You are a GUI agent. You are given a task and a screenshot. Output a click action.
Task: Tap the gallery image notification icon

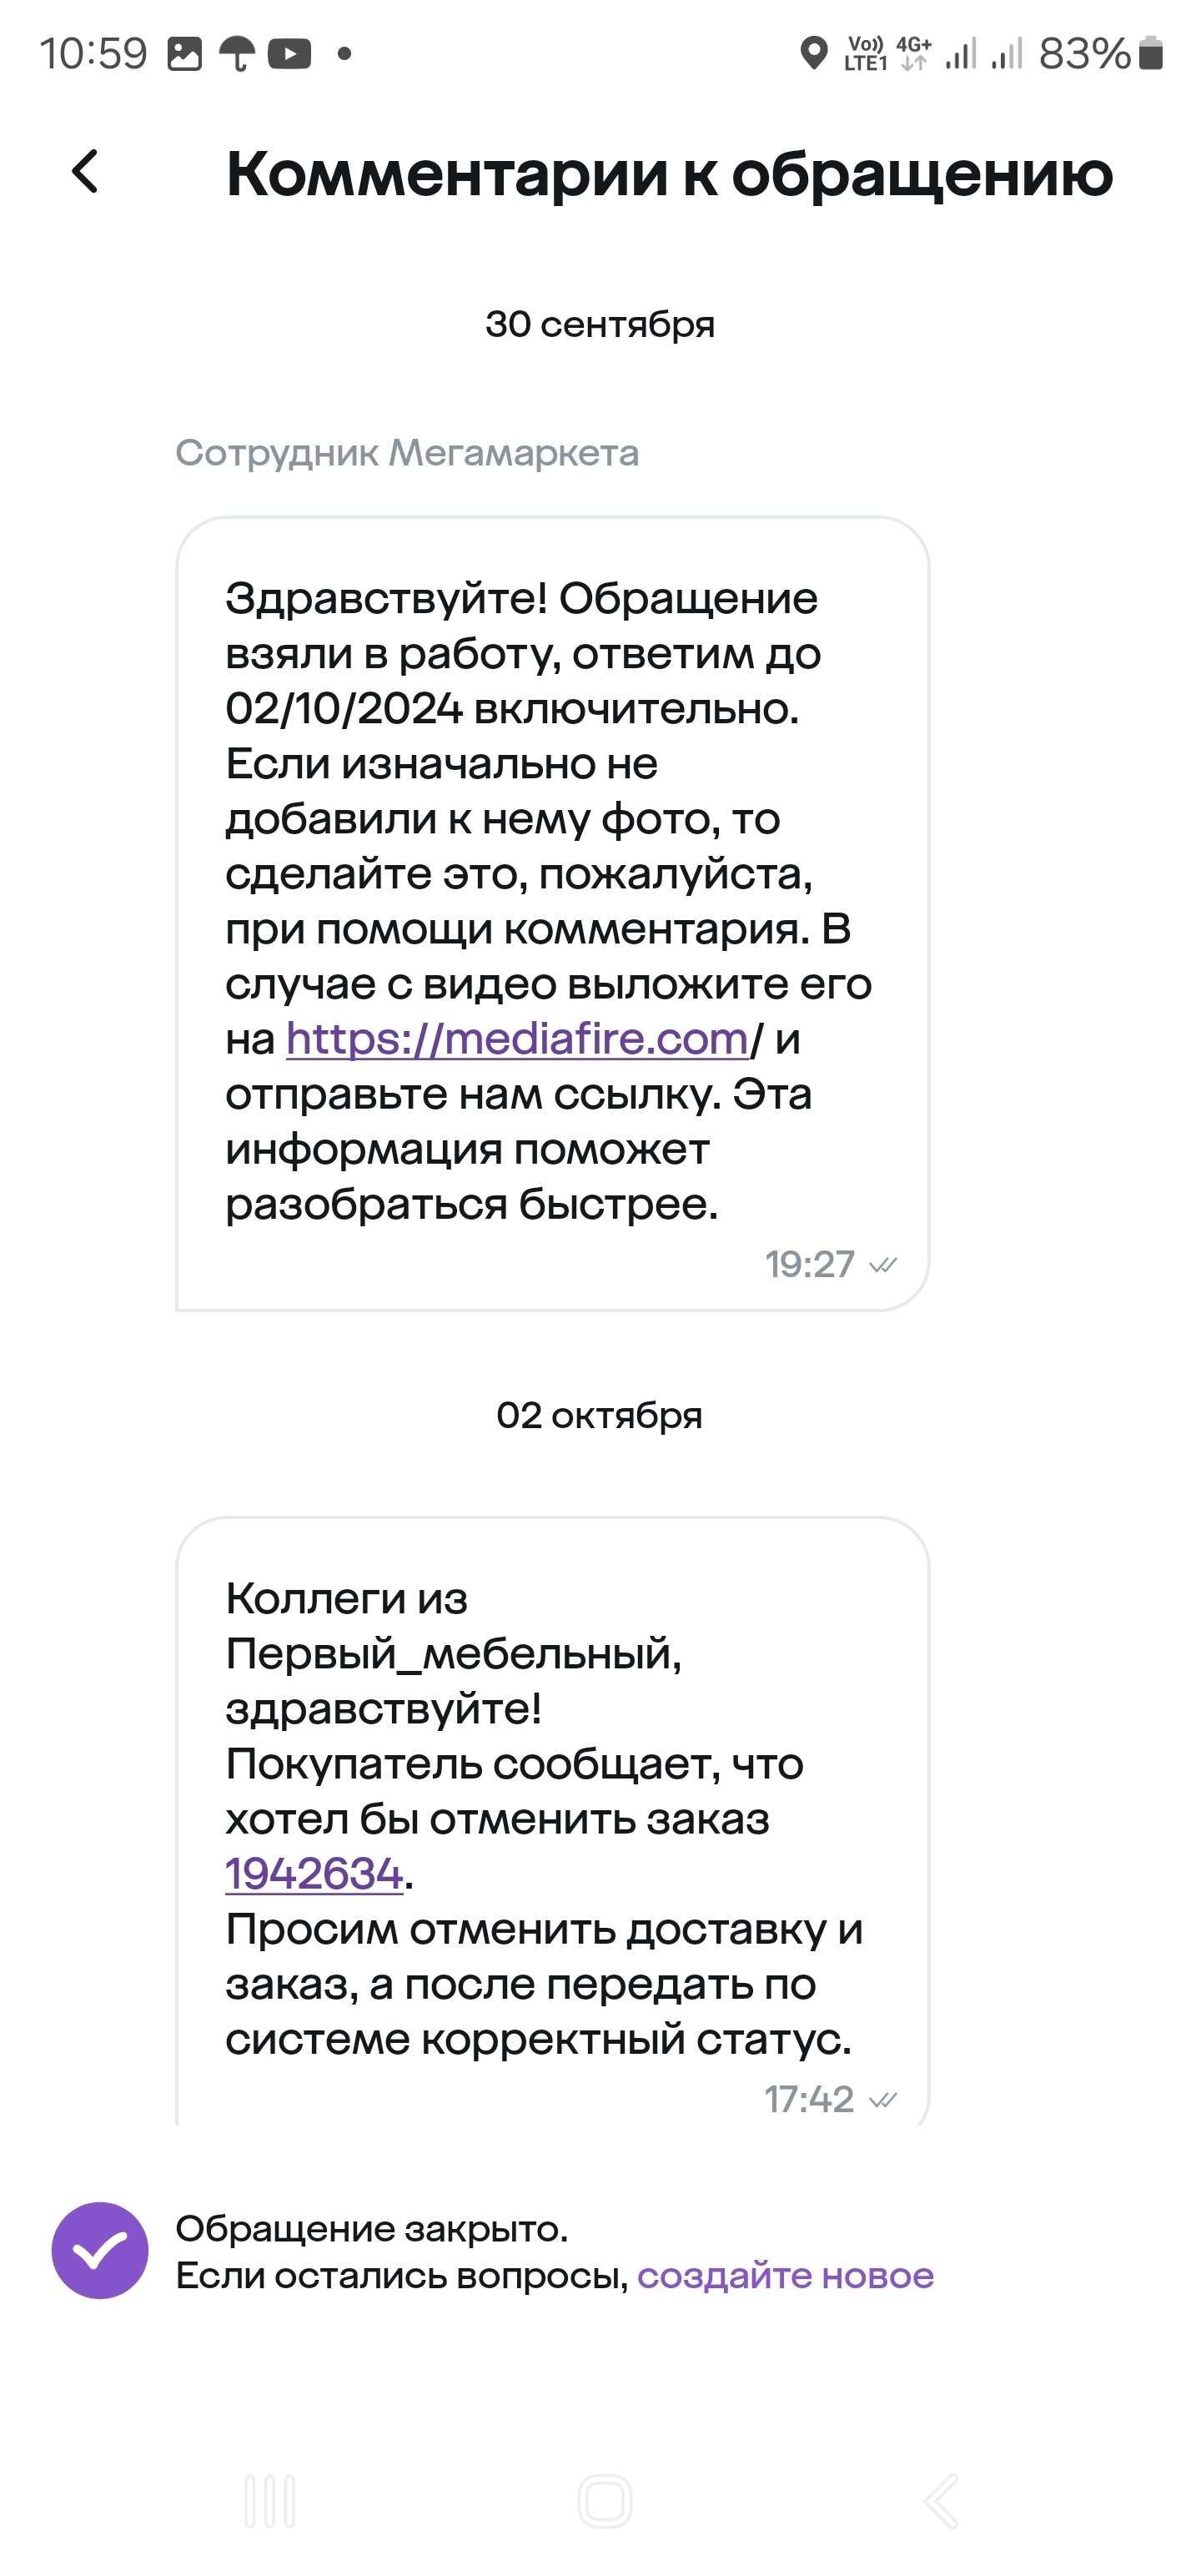184,53
